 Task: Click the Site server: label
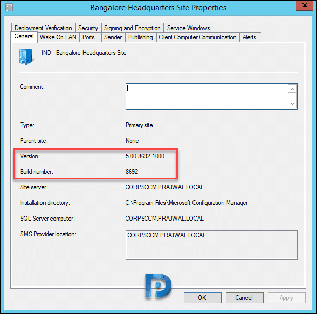click(34, 187)
